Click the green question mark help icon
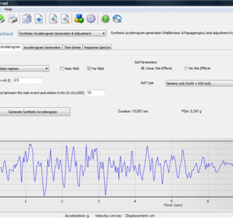Image resolution: width=233 pixels, height=218 pixels. coord(105,19)
